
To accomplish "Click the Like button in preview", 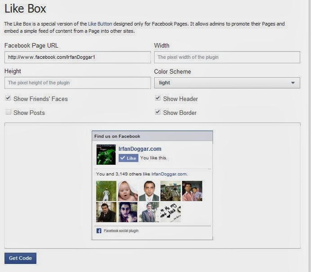I will click(129, 158).
